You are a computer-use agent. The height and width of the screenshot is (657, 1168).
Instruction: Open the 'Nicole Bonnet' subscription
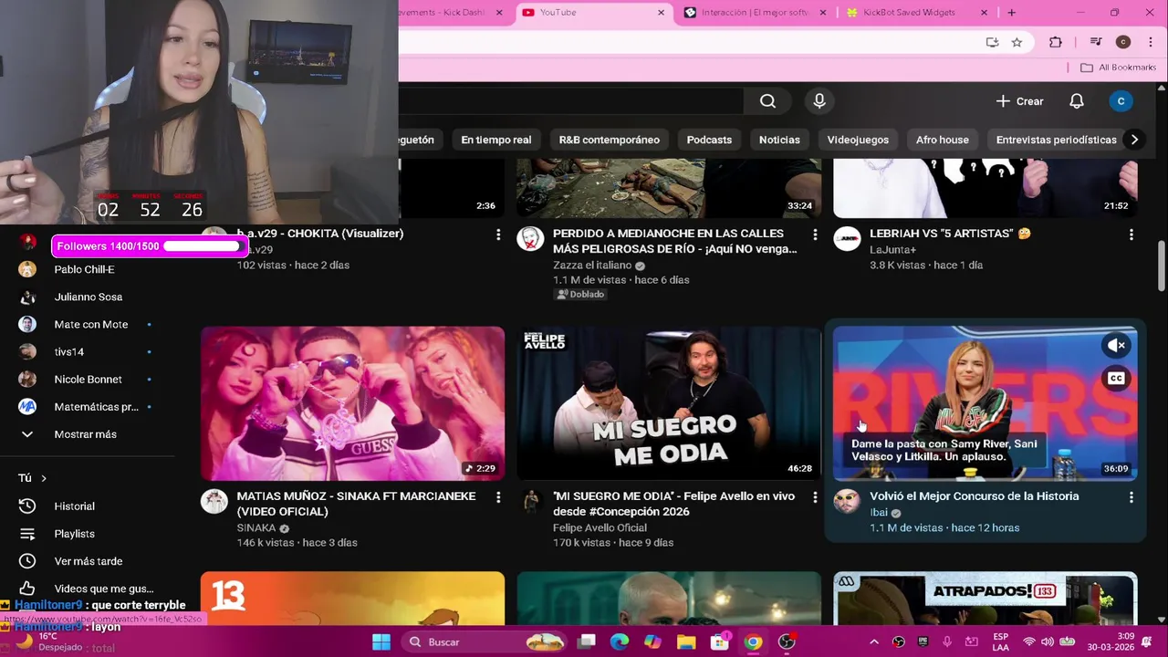click(88, 379)
